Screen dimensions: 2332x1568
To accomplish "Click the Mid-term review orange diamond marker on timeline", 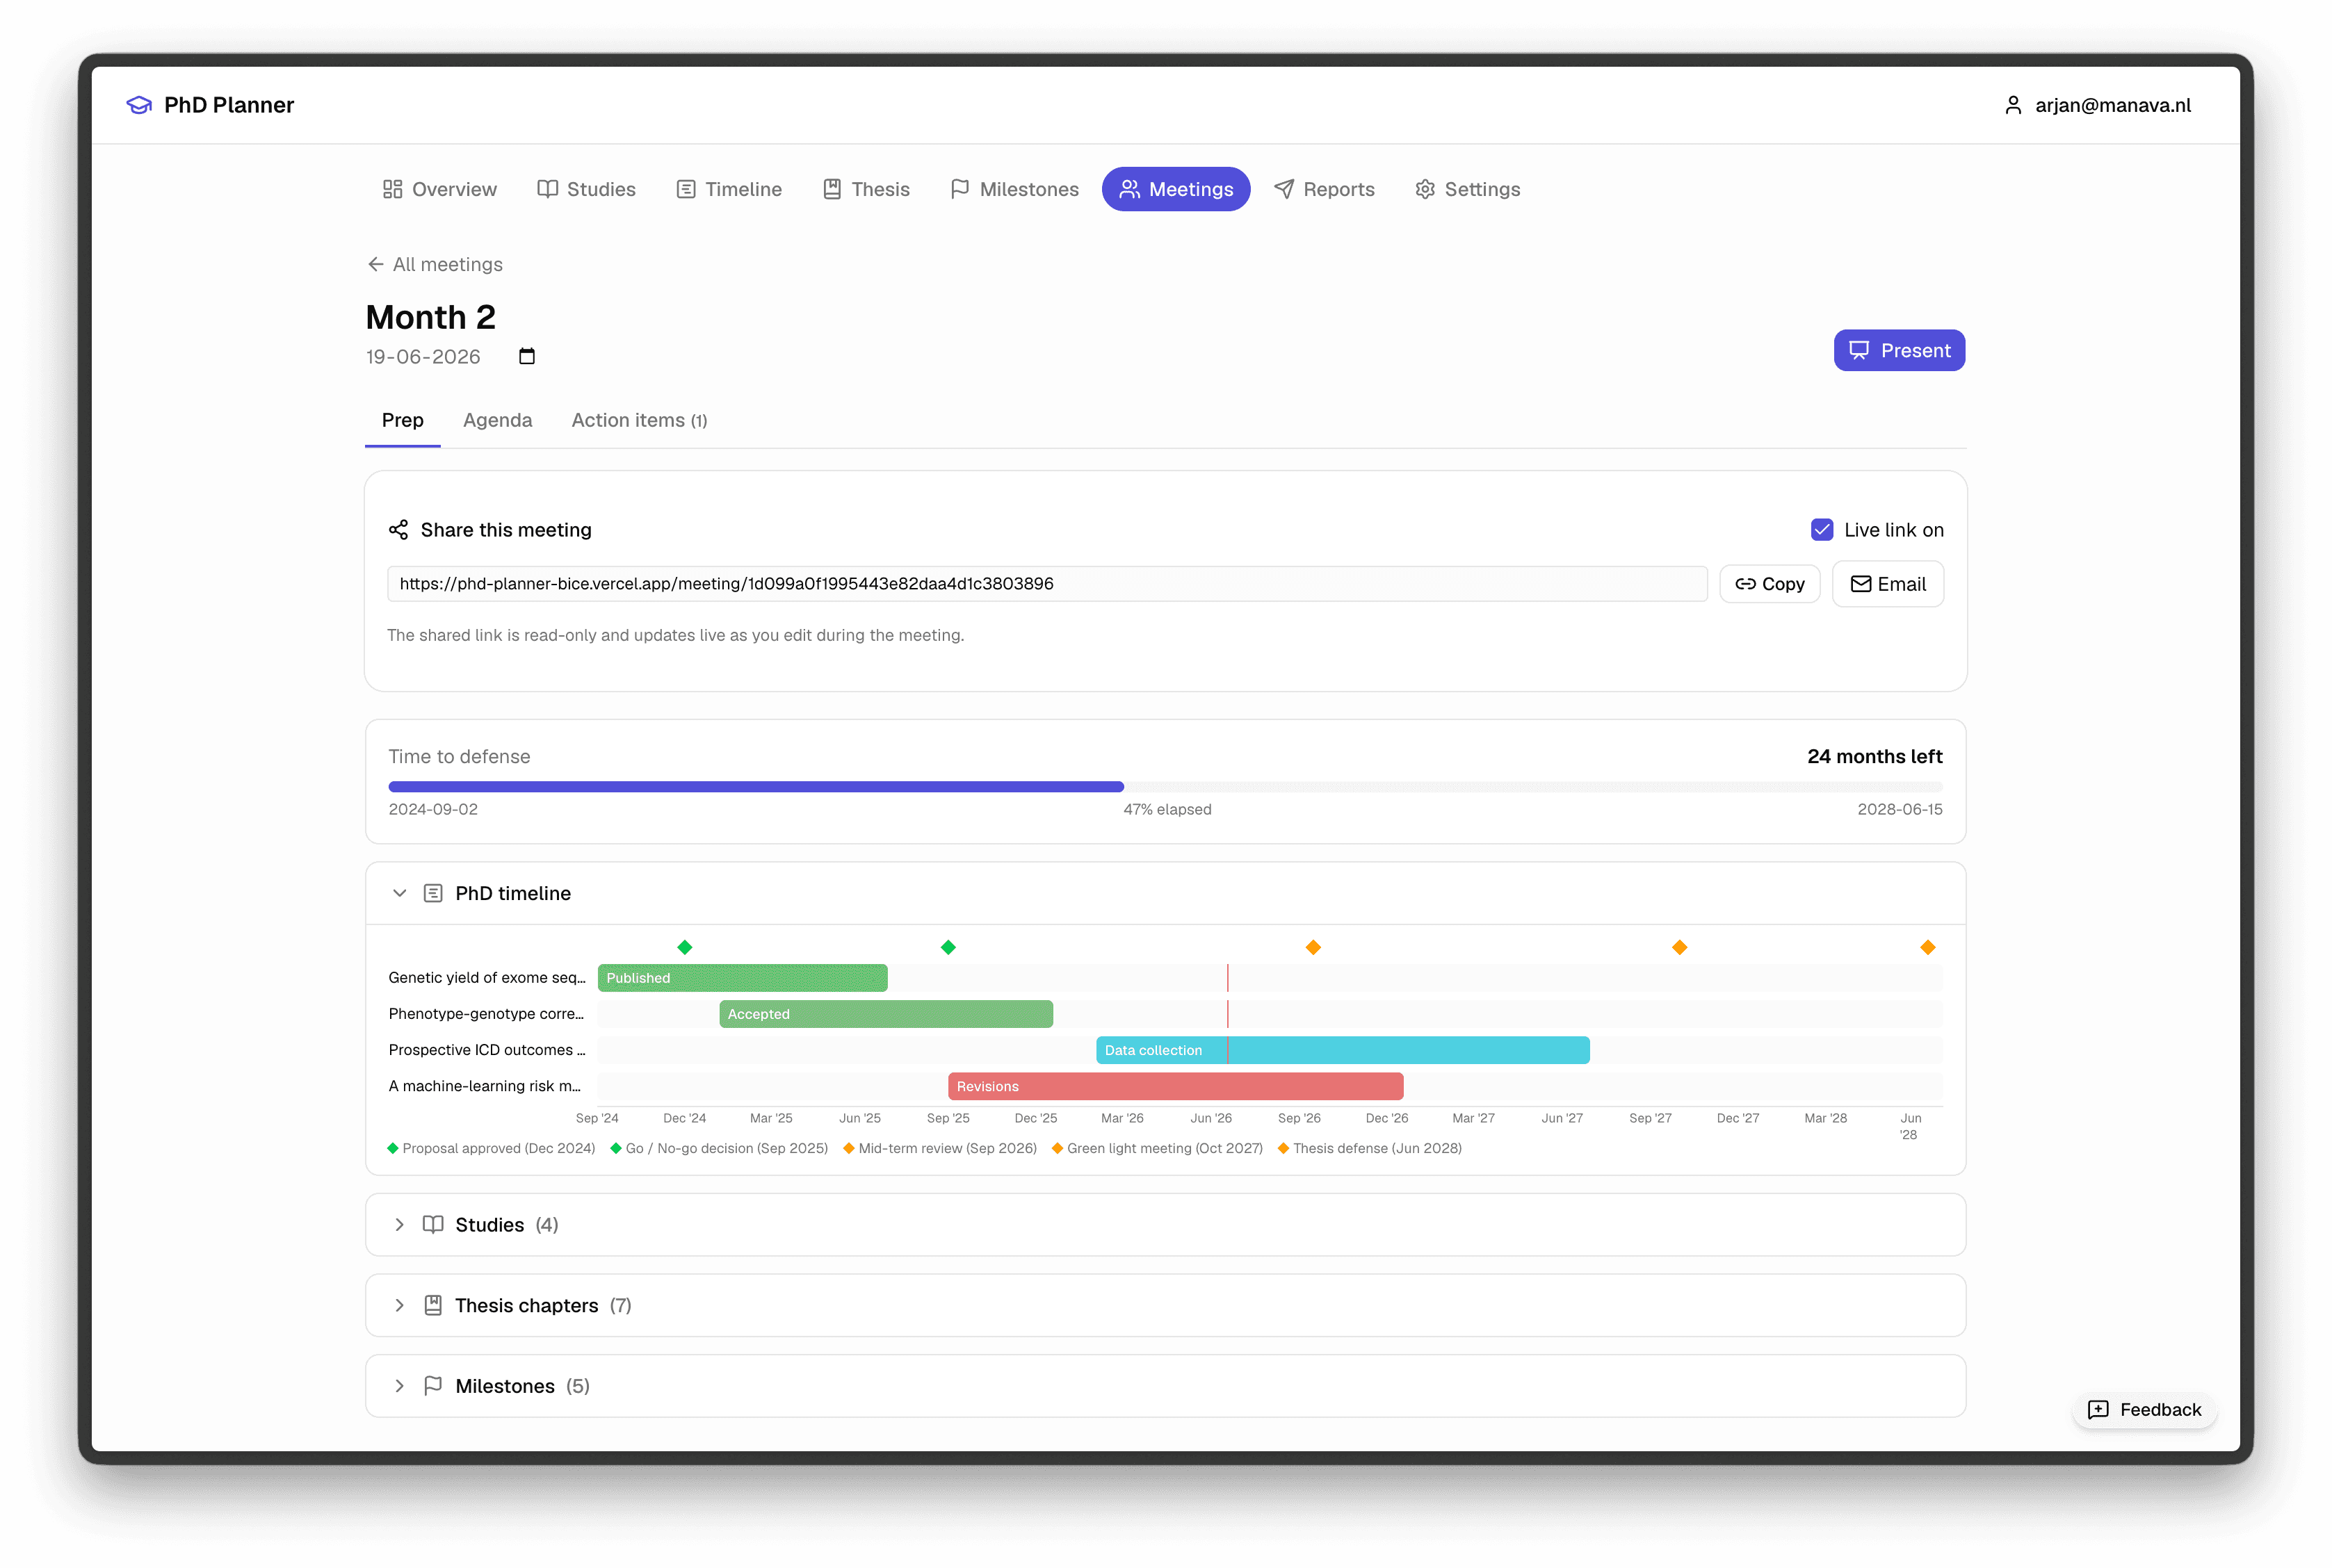I will tap(1313, 947).
